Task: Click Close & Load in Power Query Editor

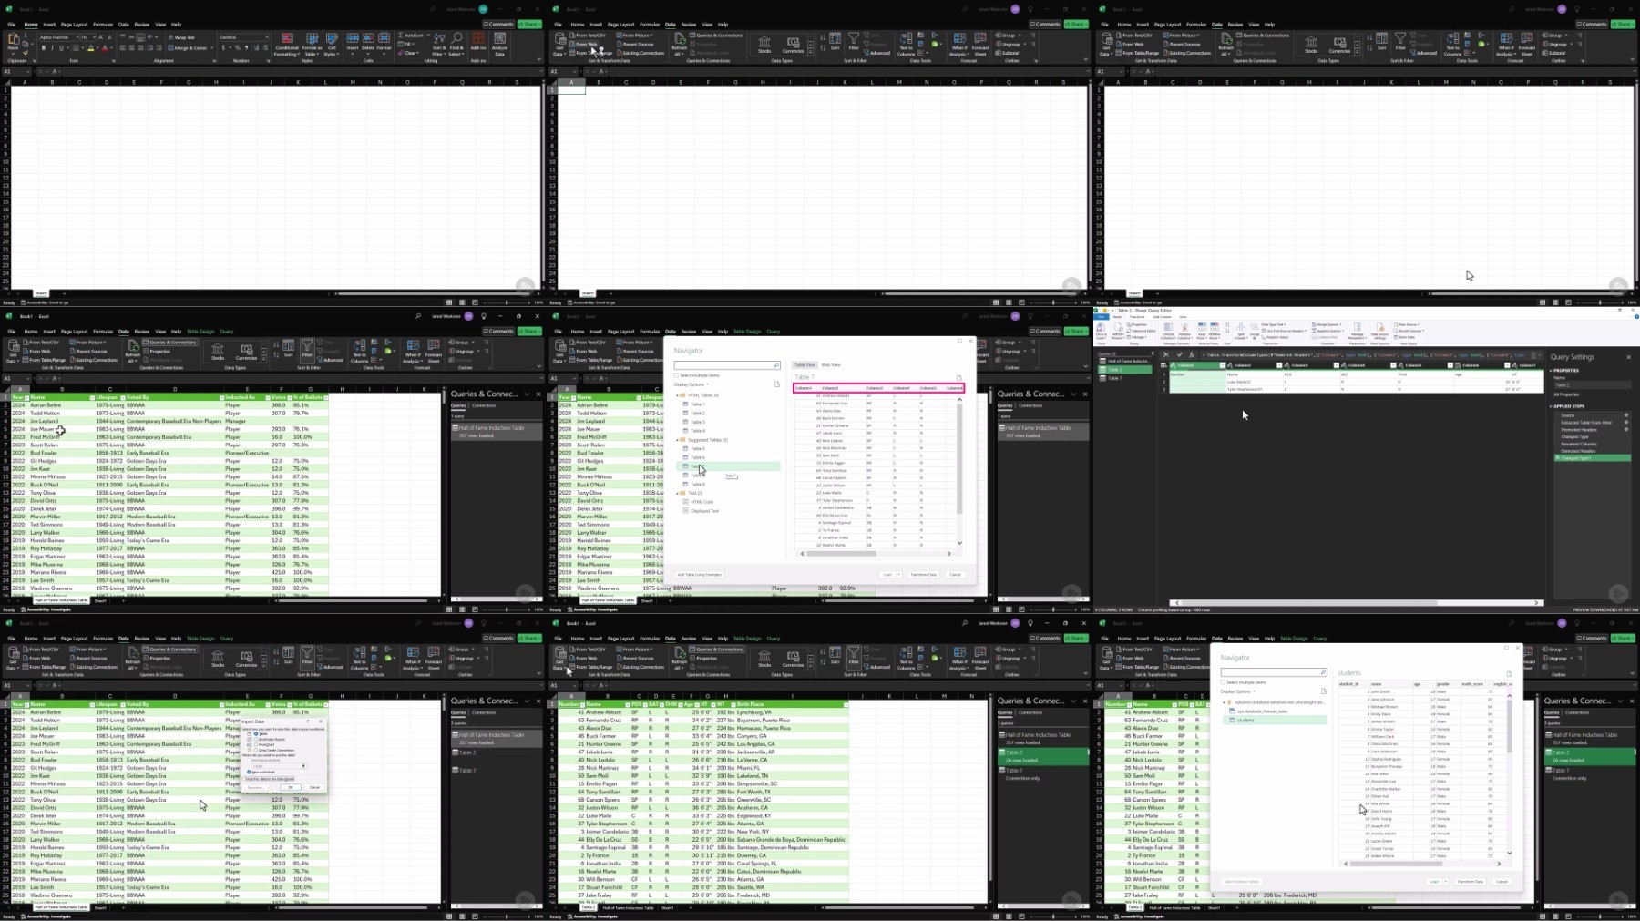Action: click(x=1102, y=332)
